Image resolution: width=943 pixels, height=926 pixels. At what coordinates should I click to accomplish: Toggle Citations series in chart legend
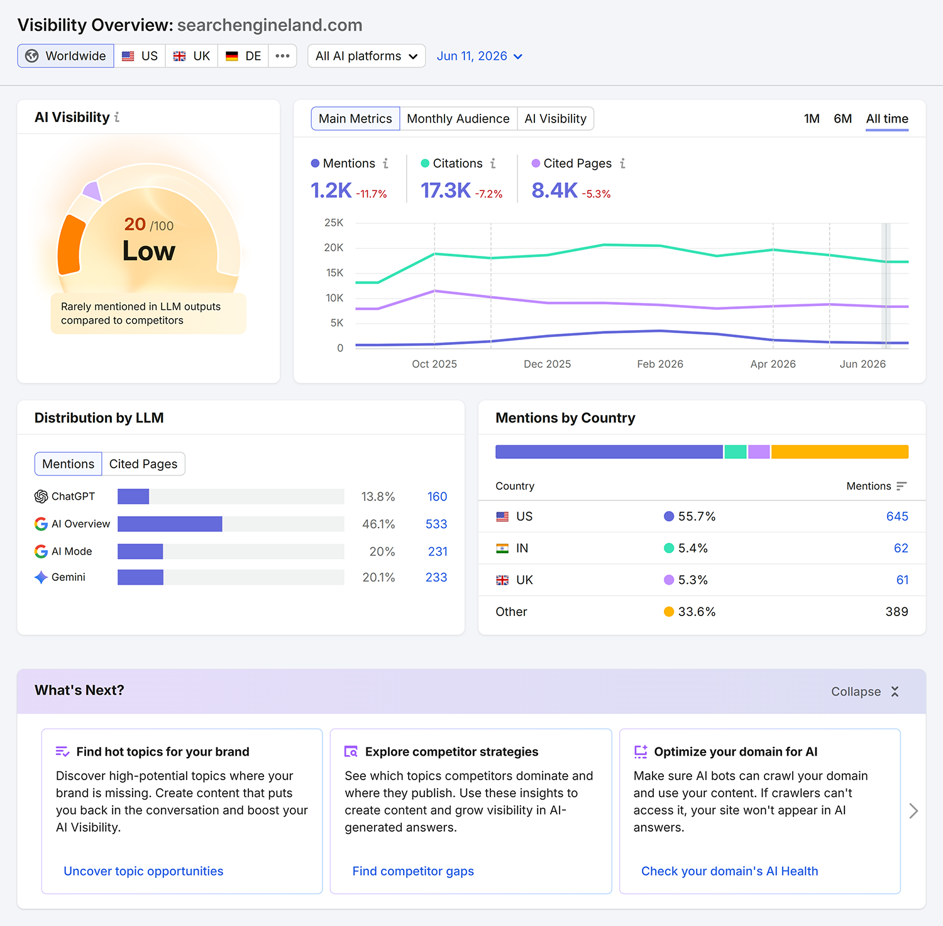click(451, 163)
